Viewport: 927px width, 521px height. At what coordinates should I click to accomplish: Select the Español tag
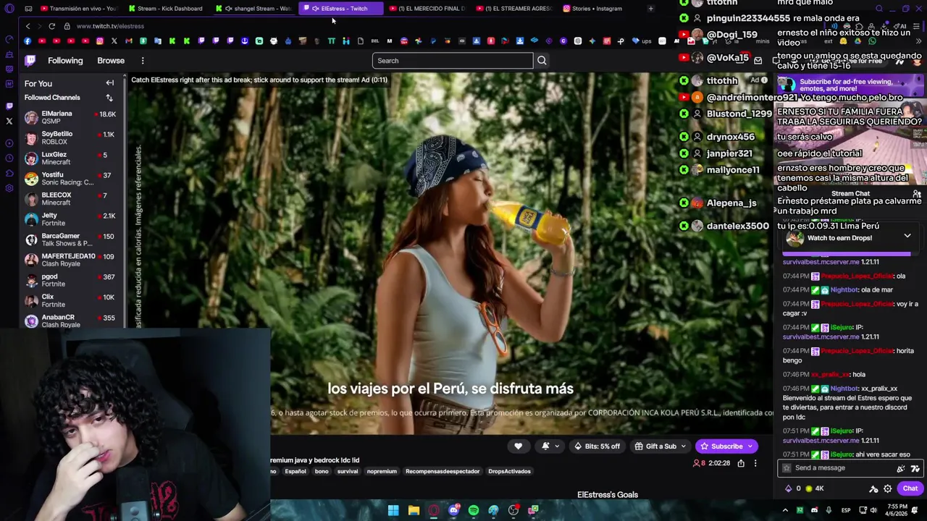coord(295,472)
